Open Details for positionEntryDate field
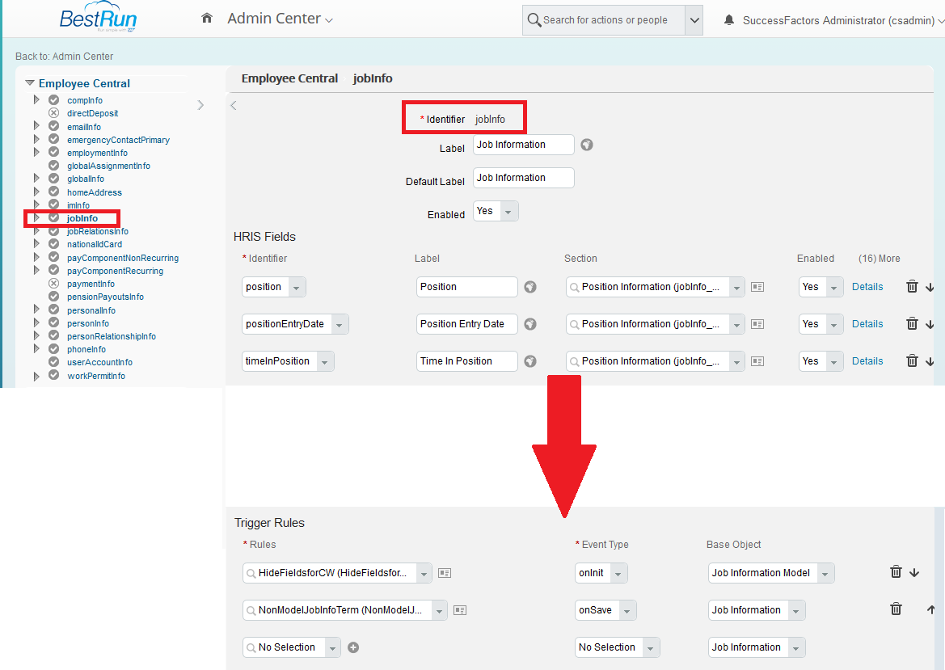 pyautogui.click(x=867, y=324)
